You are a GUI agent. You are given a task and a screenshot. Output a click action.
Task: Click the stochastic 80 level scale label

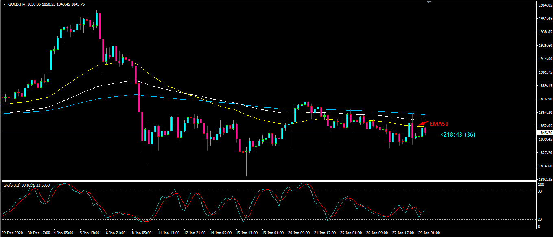539,191
